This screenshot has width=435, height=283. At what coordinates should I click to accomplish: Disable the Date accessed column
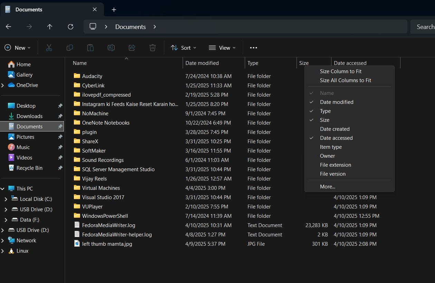(x=336, y=138)
